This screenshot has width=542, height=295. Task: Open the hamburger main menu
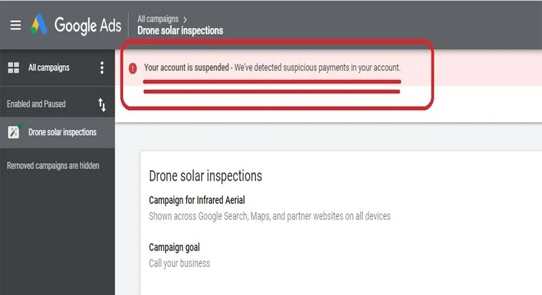click(15, 25)
